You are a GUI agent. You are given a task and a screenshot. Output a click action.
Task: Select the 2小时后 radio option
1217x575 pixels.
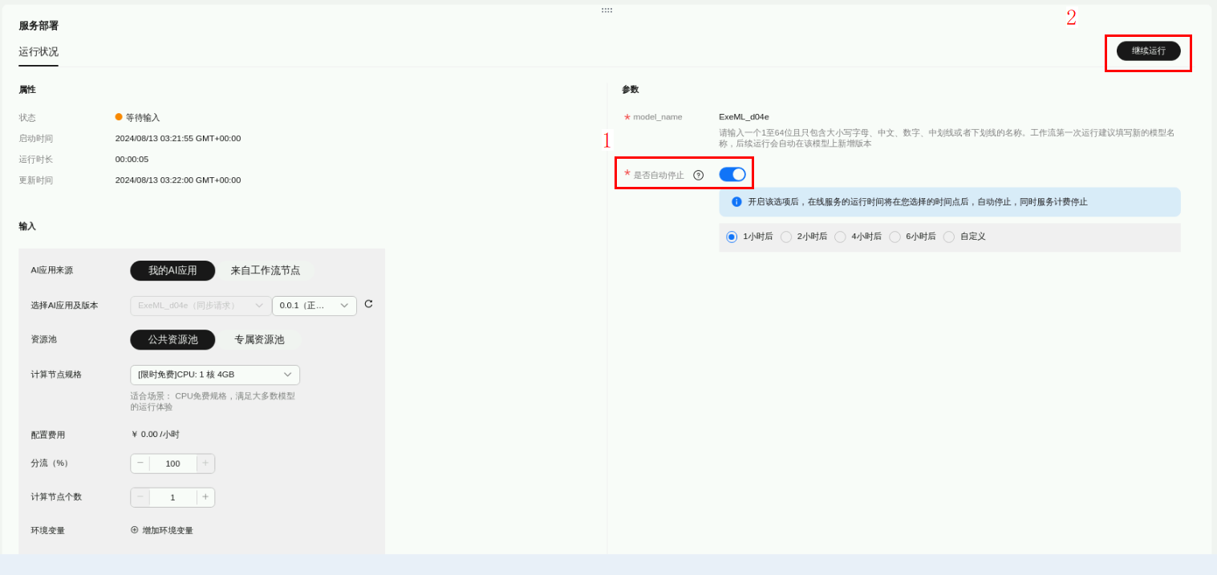[x=786, y=237]
